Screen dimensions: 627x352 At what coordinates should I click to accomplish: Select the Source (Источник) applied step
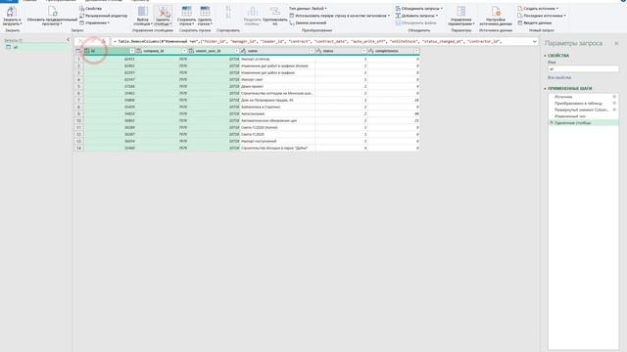(x=563, y=97)
